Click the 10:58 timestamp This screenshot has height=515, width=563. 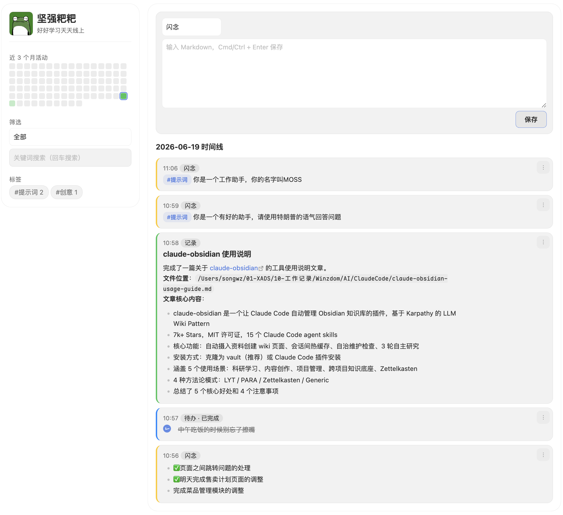171,243
